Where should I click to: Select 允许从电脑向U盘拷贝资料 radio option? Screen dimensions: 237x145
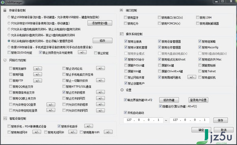coord(9,35)
